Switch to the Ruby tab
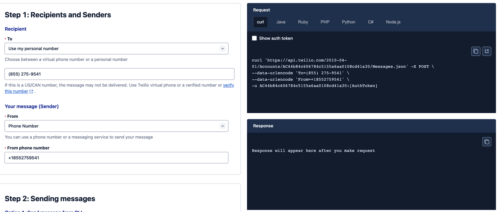499x212 pixels. 303,22
